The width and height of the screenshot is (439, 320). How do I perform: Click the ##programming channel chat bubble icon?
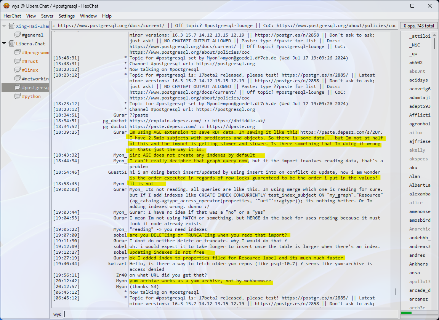17,53
